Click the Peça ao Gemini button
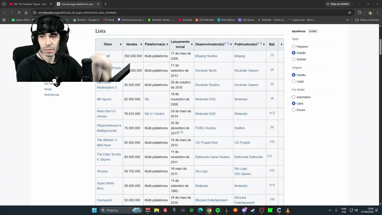Viewport: 382px width, 215px height. click(x=338, y=4)
